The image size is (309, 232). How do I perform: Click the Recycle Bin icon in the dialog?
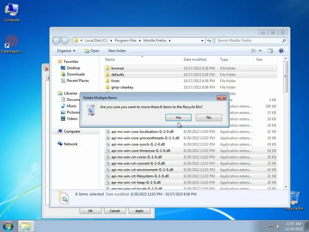[x=91, y=110]
